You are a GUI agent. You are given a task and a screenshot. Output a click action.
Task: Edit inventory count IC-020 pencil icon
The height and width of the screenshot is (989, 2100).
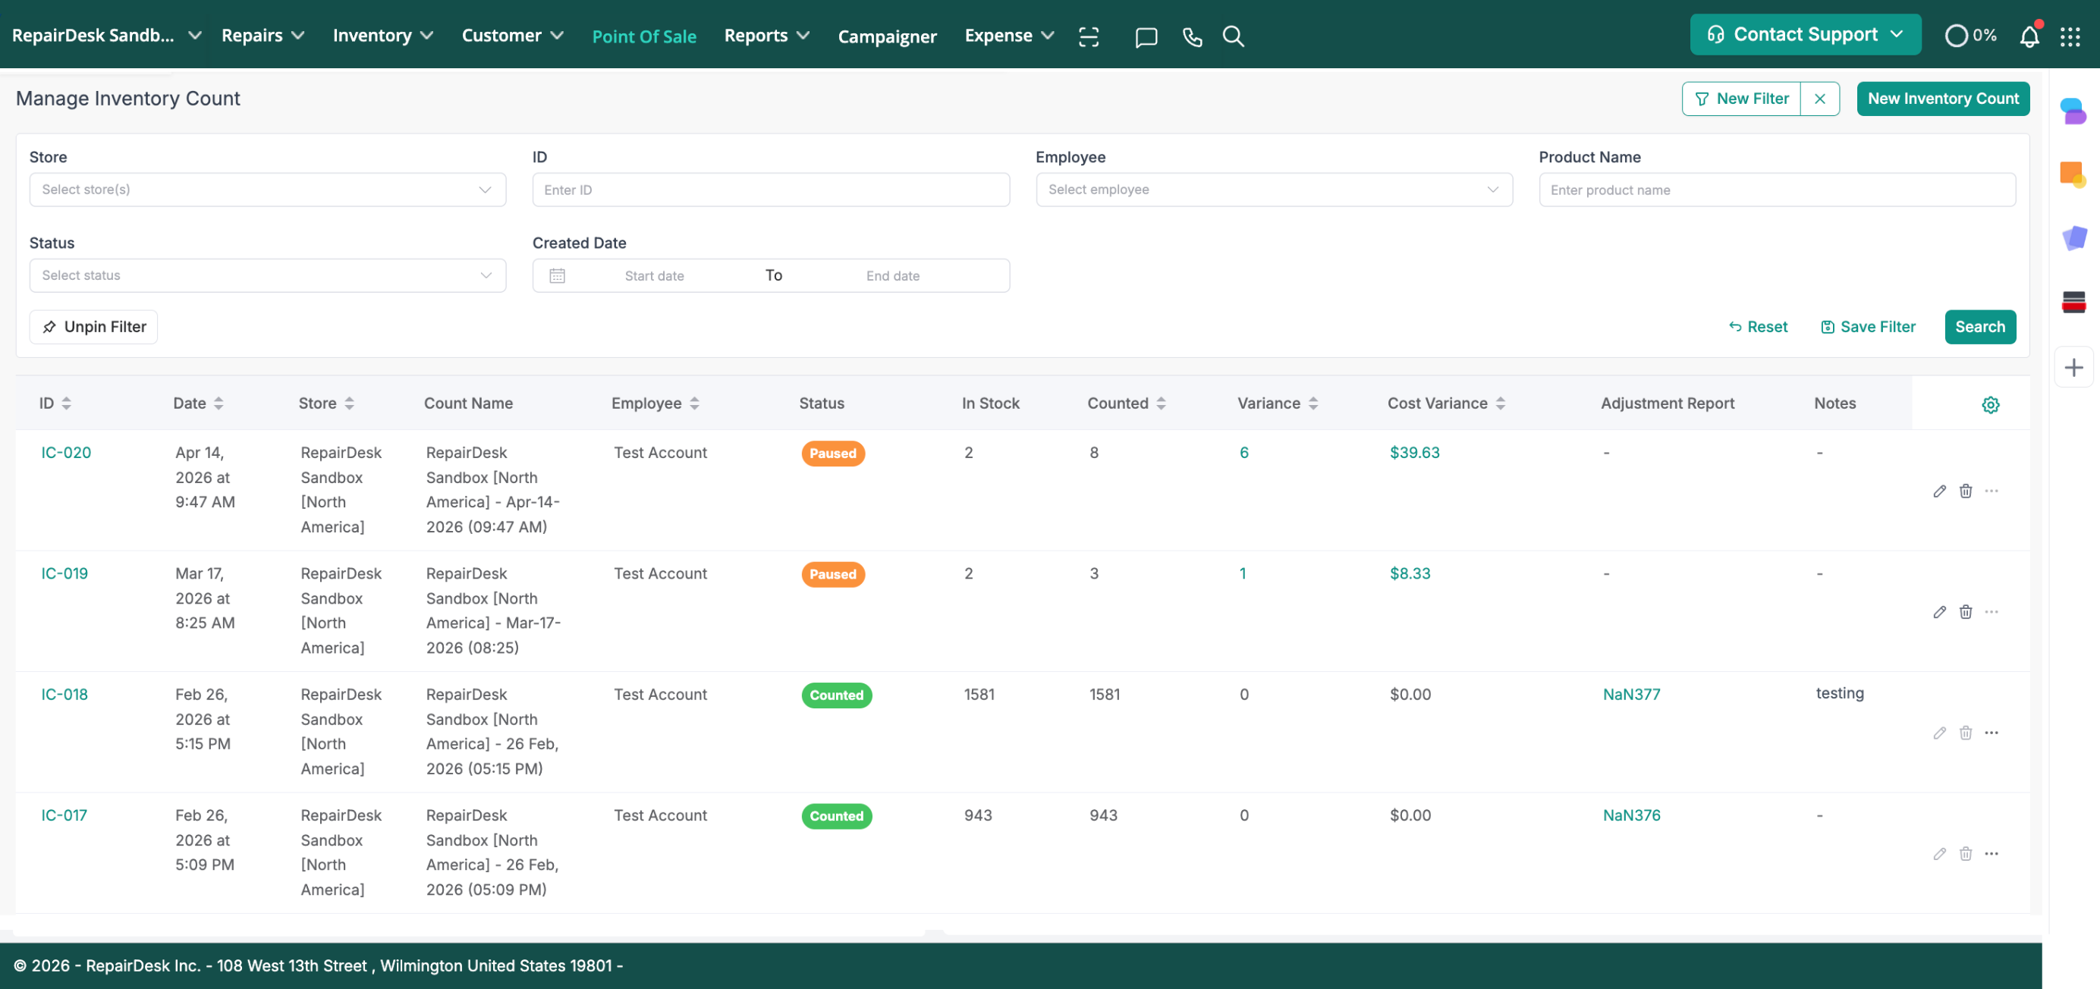pyautogui.click(x=1938, y=491)
